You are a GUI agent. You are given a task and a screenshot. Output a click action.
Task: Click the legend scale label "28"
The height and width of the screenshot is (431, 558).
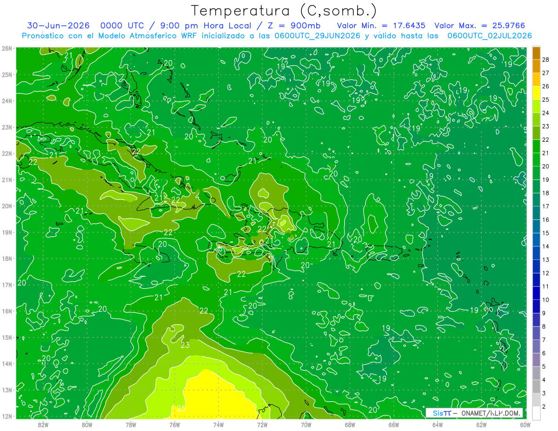point(546,60)
